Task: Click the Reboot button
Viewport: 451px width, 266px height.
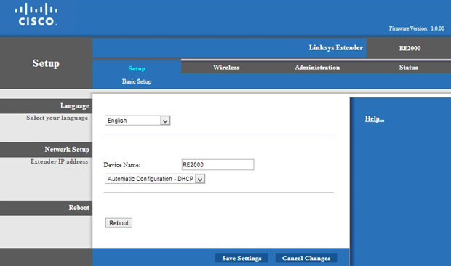Action: click(119, 223)
